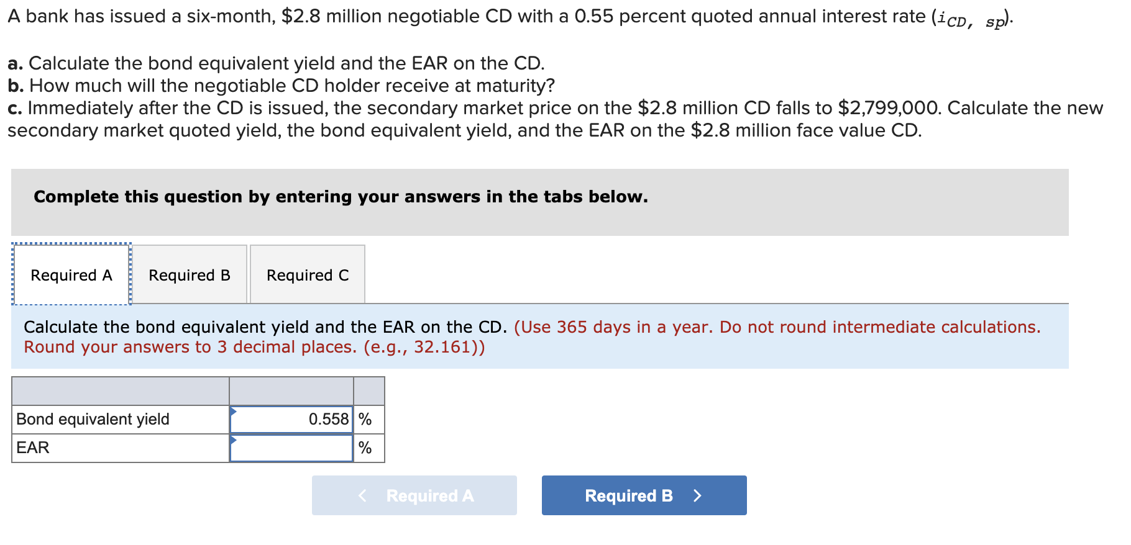
Task: Click the Required A back button
Action: (414, 495)
